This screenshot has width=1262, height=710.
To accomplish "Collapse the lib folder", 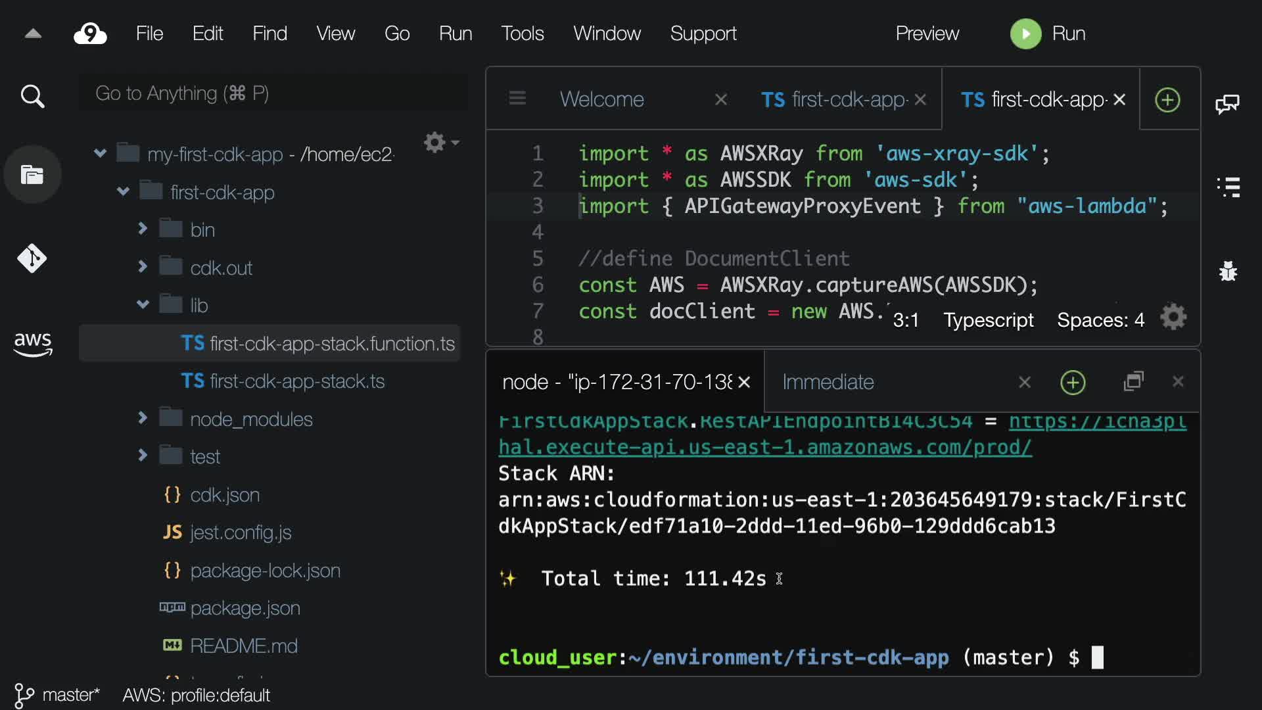I will [x=143, y=304].
